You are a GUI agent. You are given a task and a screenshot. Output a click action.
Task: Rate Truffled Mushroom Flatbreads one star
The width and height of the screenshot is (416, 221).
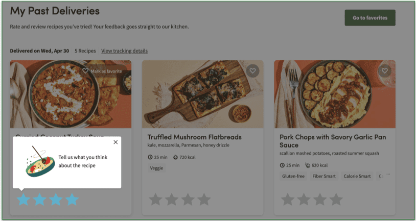click(x=155, y=199)
